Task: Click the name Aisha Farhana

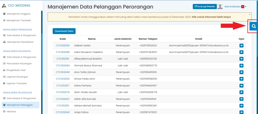Action: point(83,85)
